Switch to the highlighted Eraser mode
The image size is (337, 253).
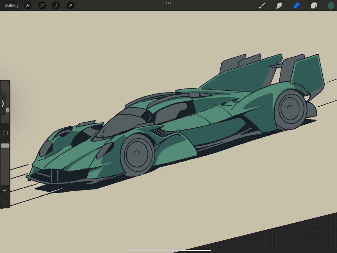(x=296, y=5)
